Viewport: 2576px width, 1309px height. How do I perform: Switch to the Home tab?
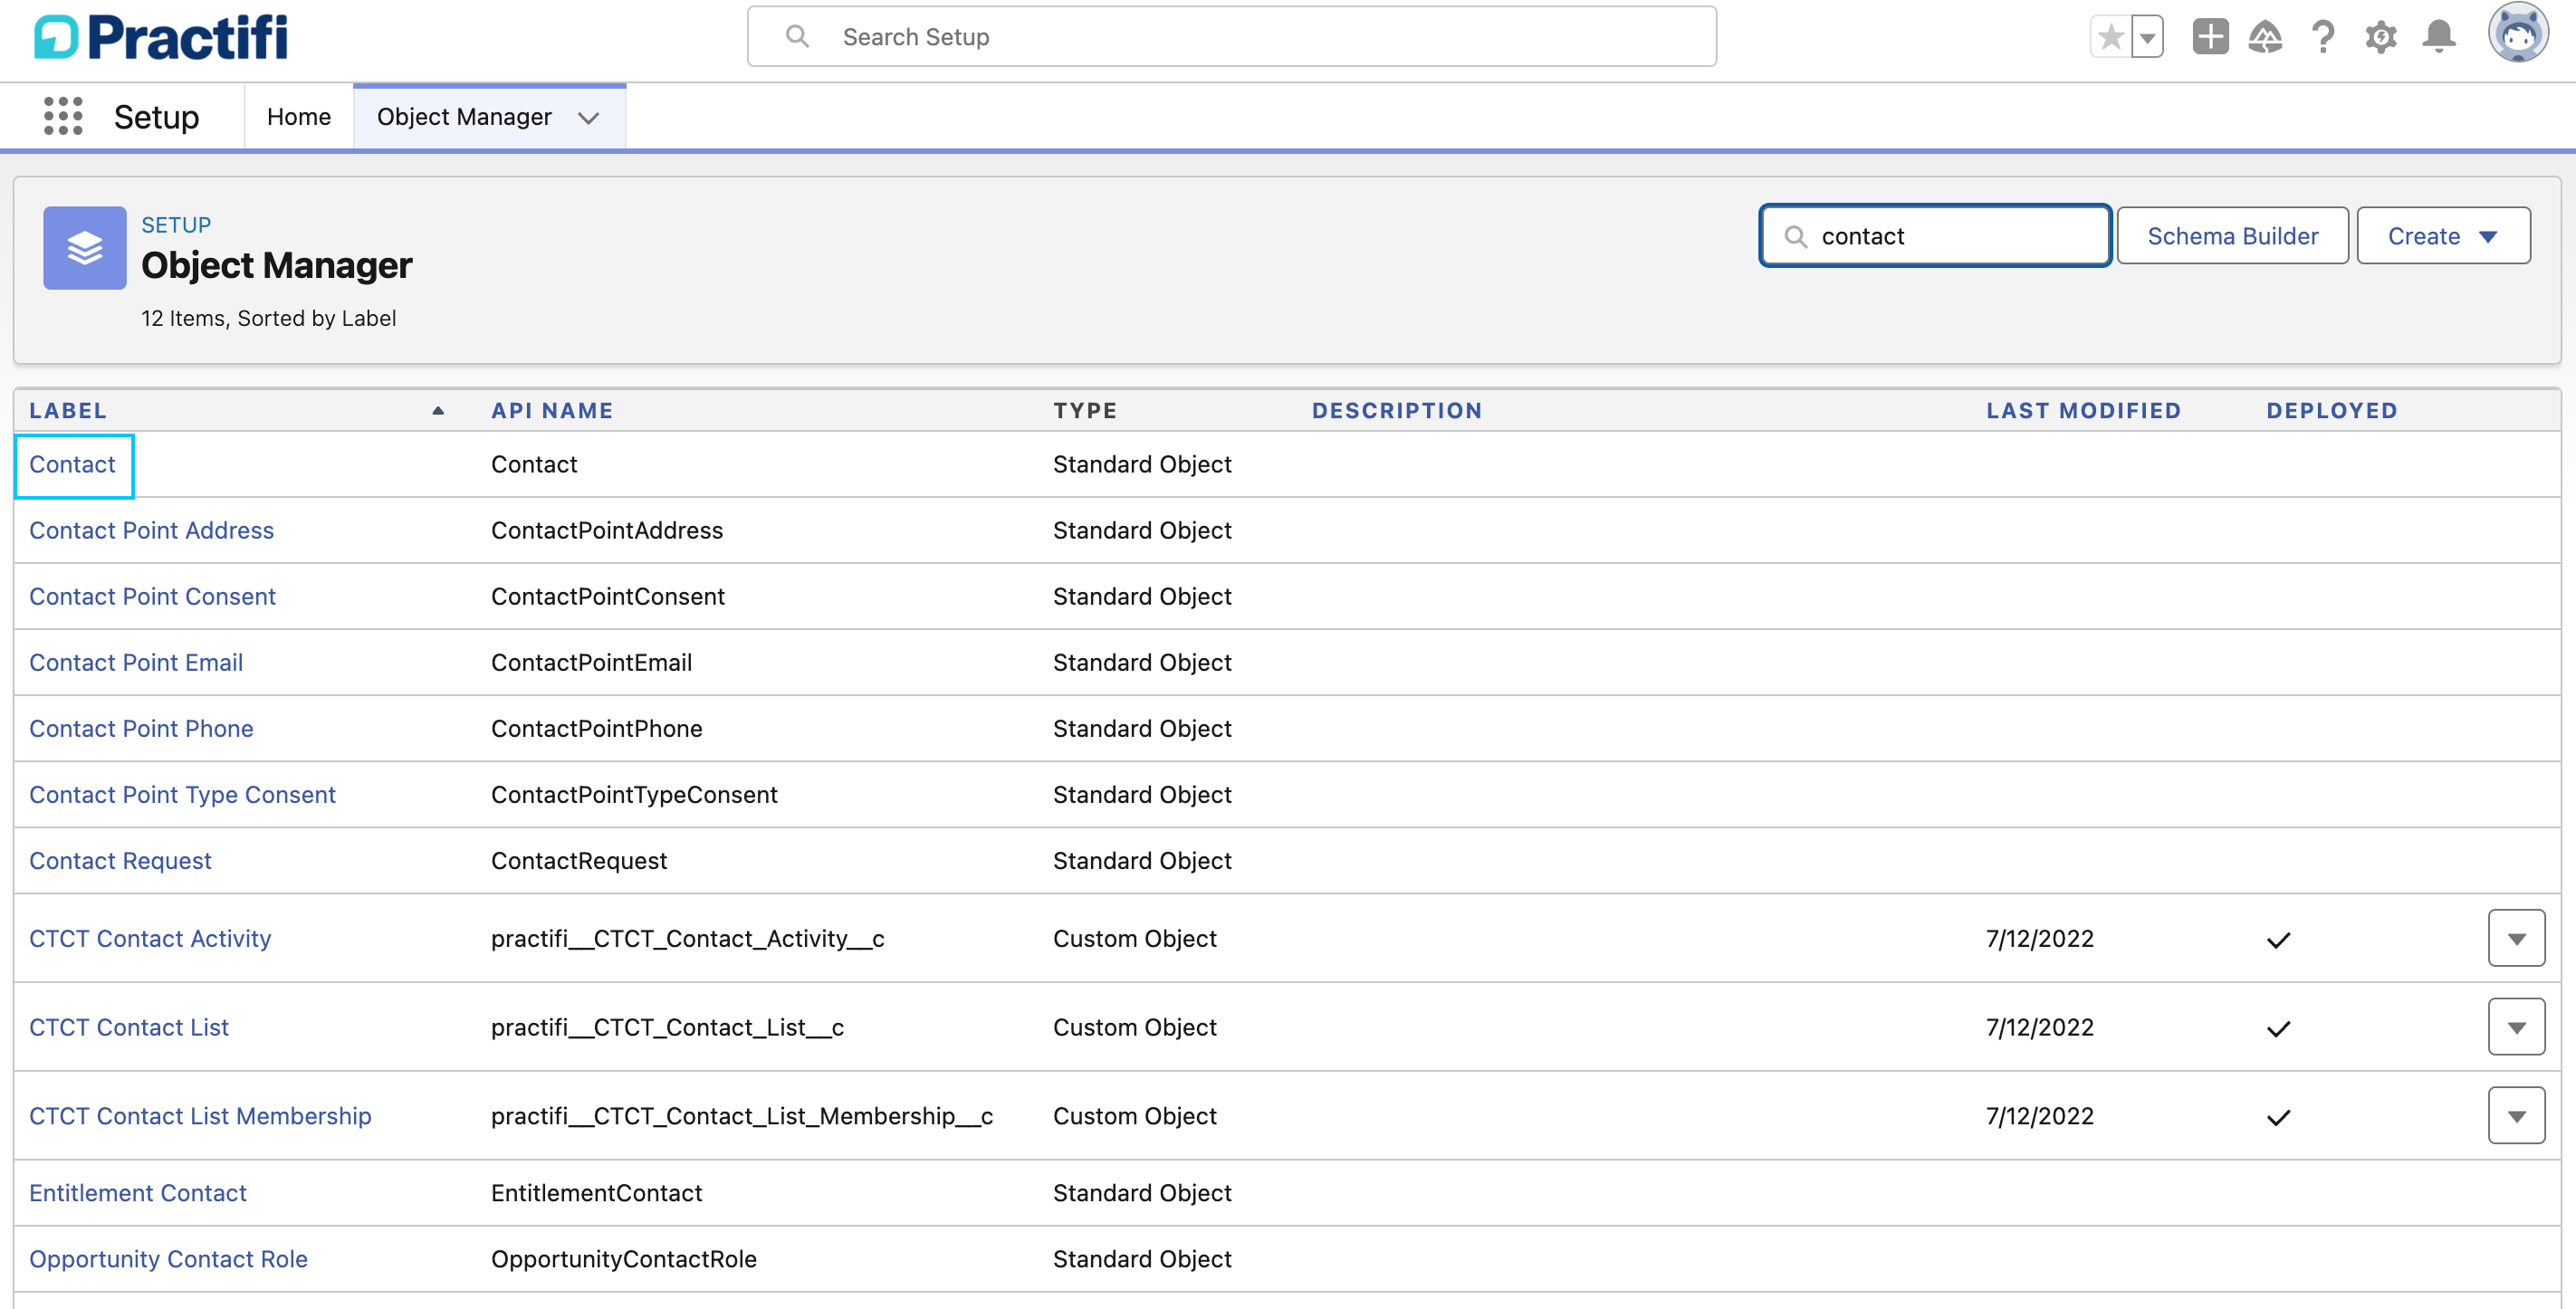coord(298,117)
